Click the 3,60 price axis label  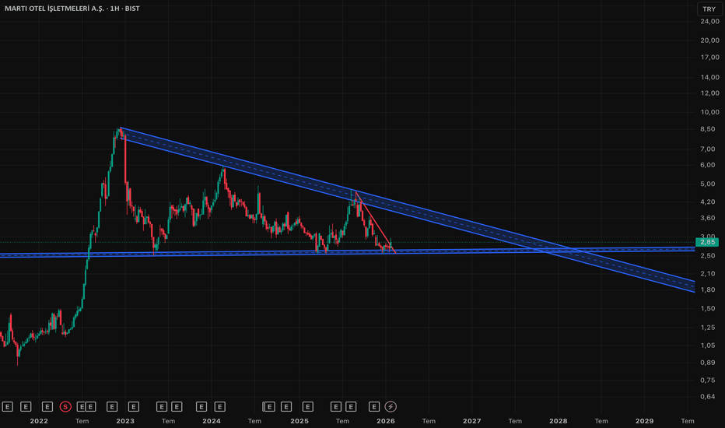(708, 218)
